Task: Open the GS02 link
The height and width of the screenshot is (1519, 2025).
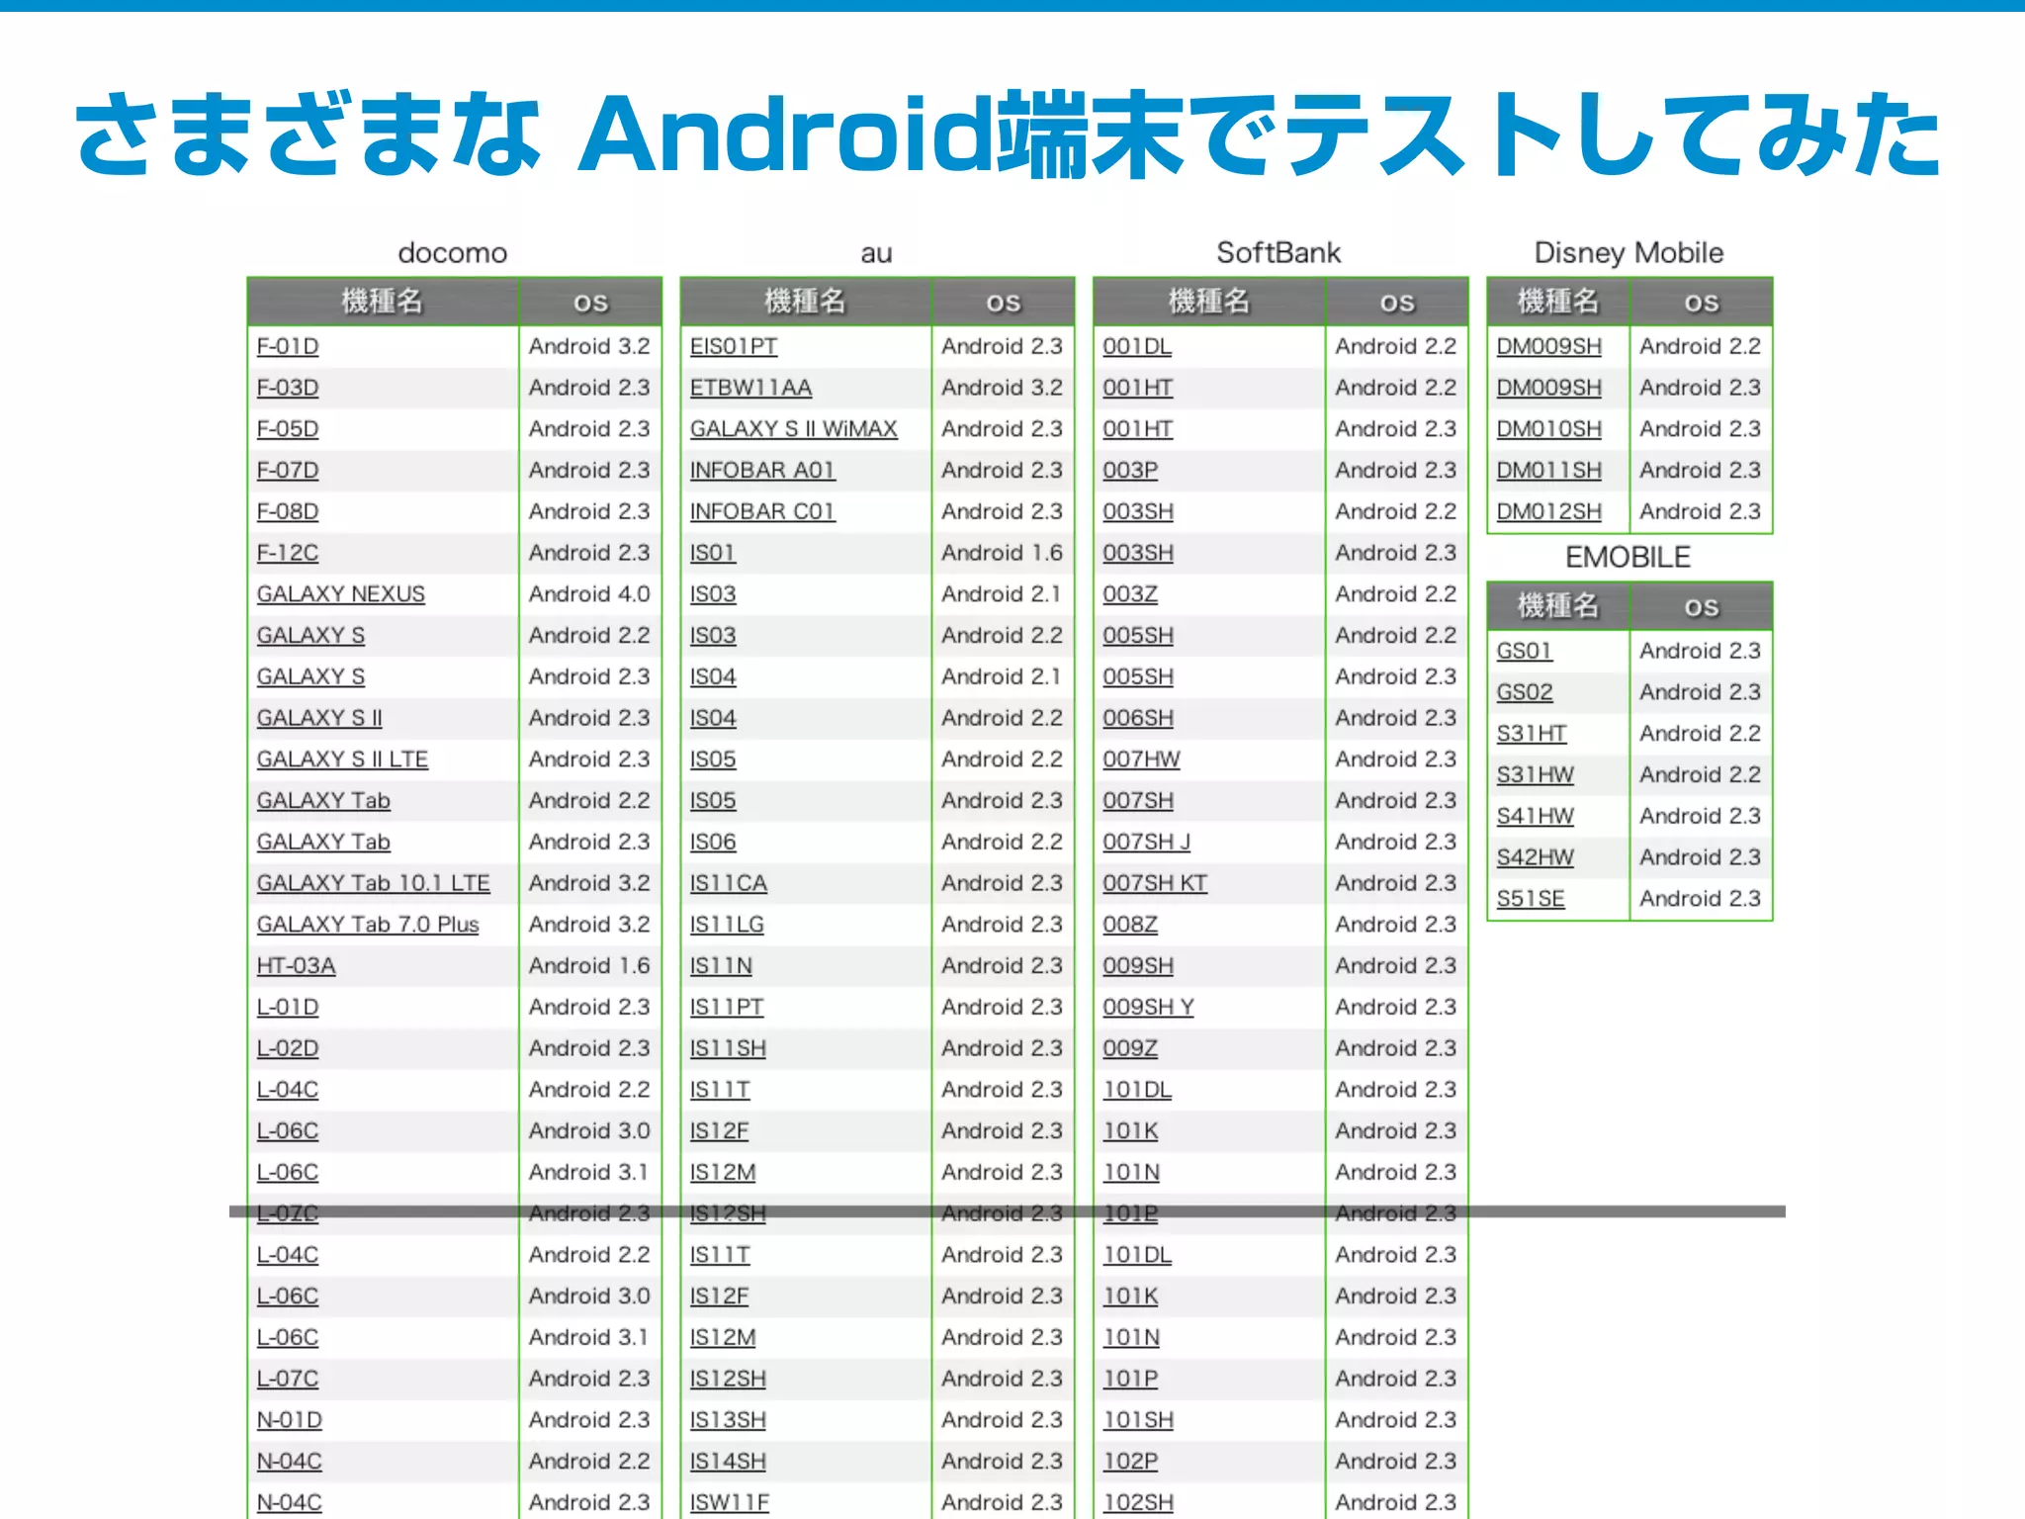Action: click(1524, 692)
